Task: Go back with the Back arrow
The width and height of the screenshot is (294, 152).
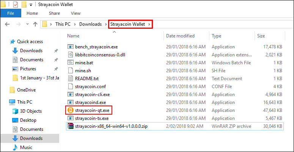Action: (7, 24)
